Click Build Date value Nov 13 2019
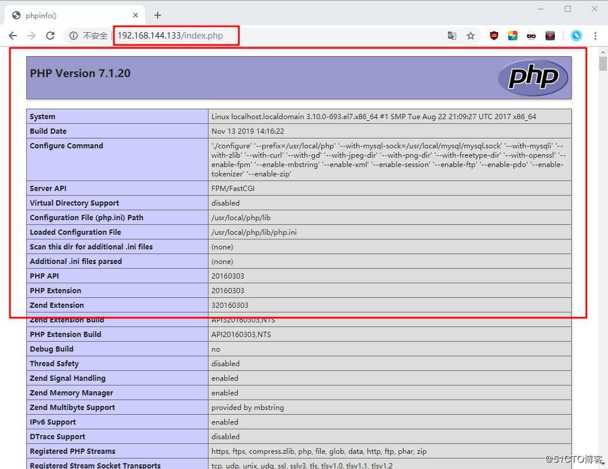This screenshot has width=608, height=469. tap(248, 131)
